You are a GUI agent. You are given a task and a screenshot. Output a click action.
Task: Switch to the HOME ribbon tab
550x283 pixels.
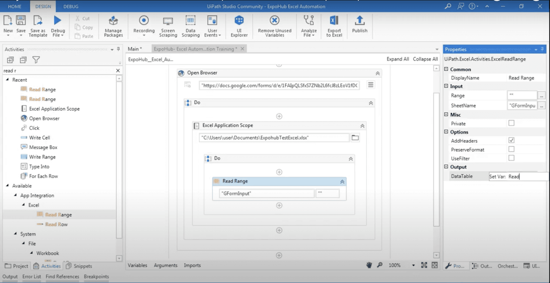point(15,6)
